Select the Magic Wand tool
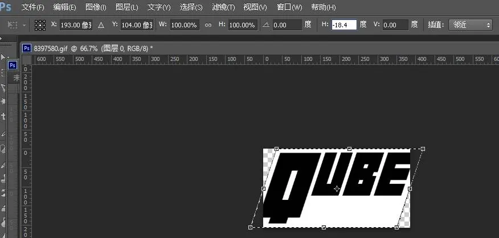 [3, 101]
